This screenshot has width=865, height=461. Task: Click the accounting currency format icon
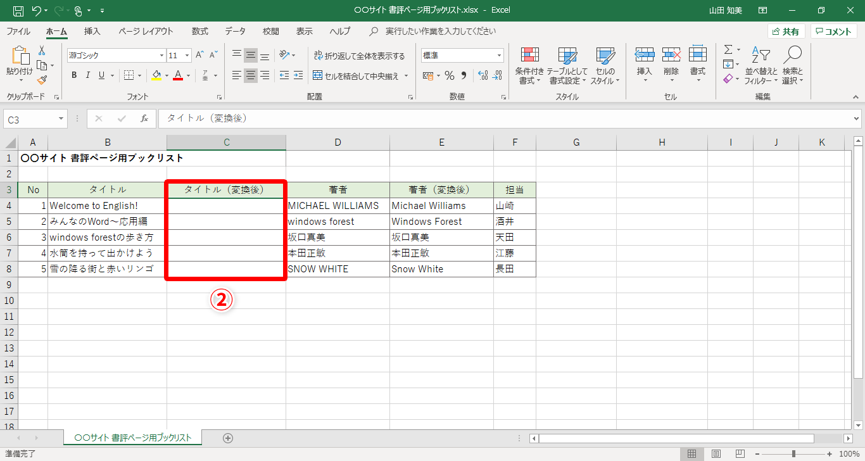point(427,75)
